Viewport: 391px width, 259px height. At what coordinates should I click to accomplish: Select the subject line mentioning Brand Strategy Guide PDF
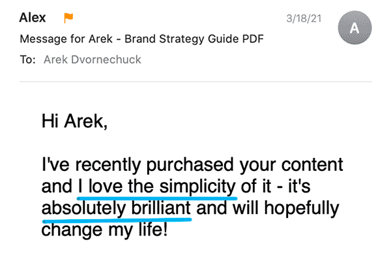(x=141, y=39)
